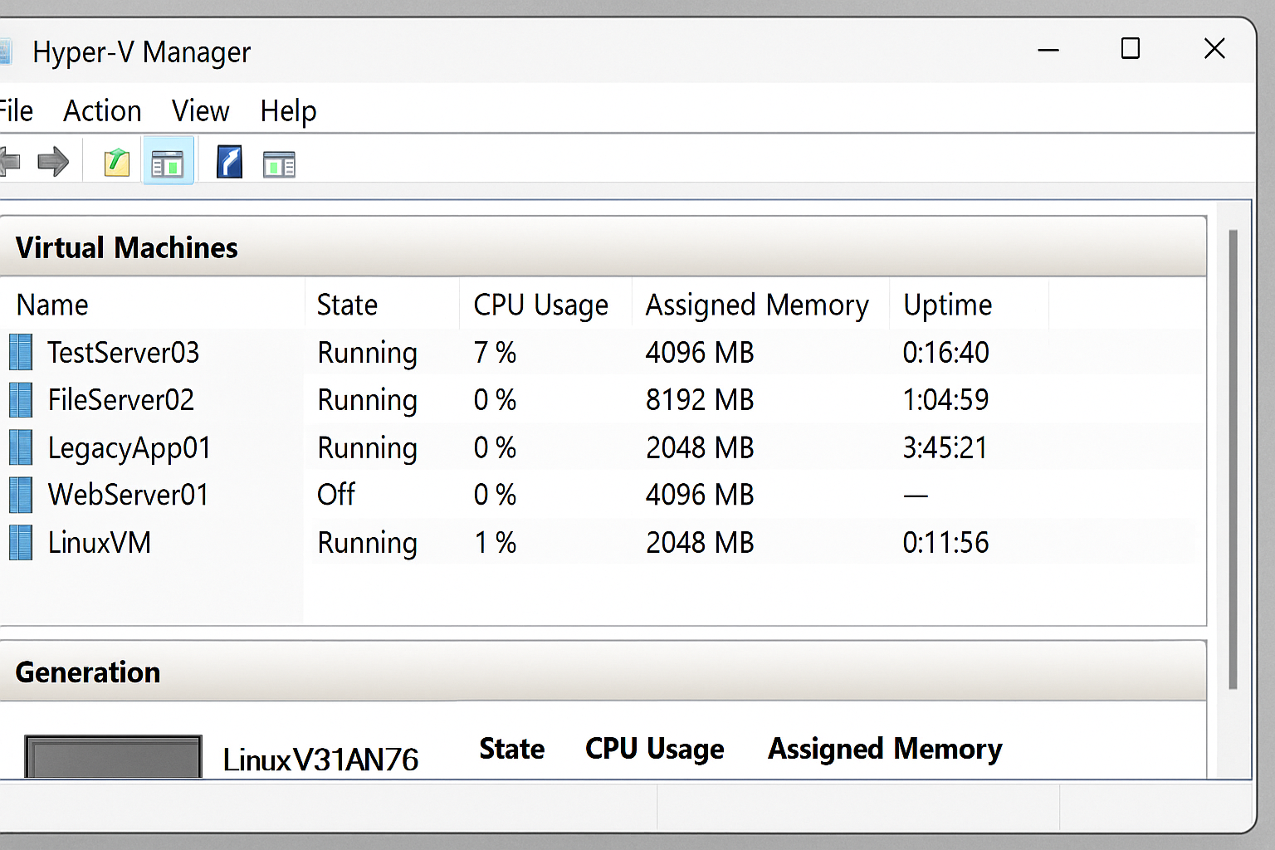Minimize the Hyper-V Manager window
Viewport: 1275px width, 850px height.
(x=1048, y=50)
